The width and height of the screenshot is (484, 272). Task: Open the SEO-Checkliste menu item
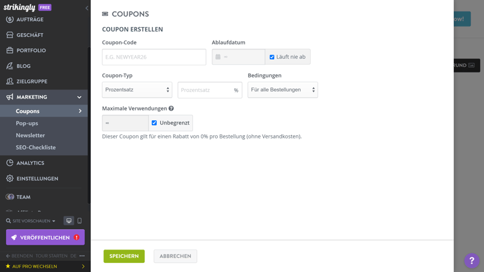pyautogui.click(x=36, y=147)
